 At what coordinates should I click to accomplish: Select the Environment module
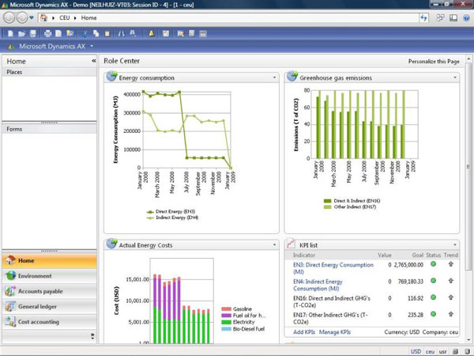point(49,276)
